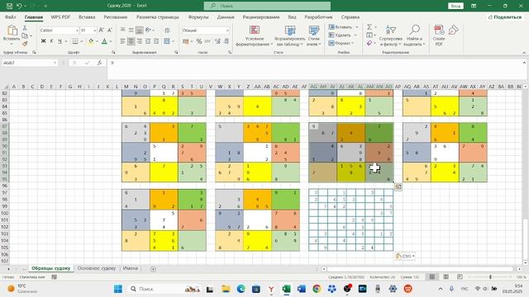Click the Increase Indent icon
This screenshot has width=529, height=297.
(156, 41)
